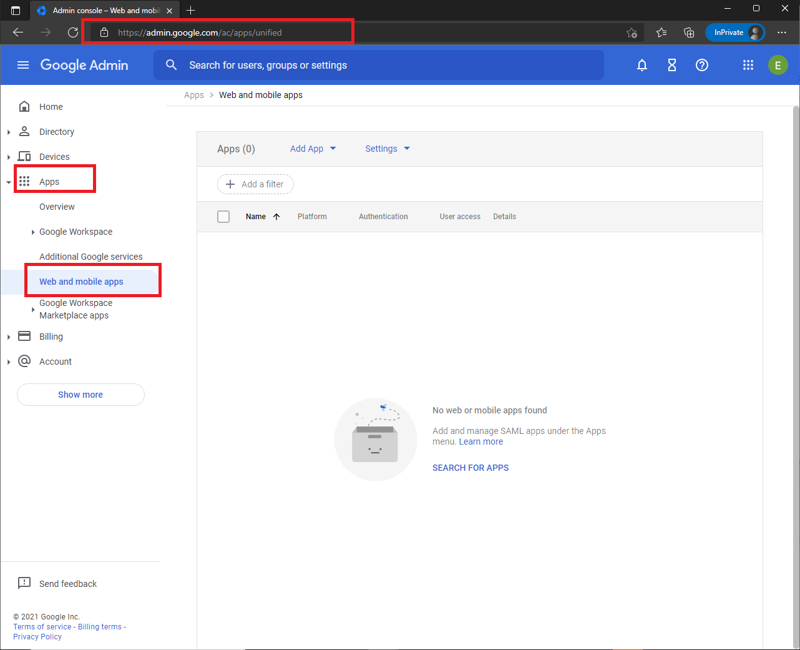The image size is (800, 650).
Task: Open the account avatar labeled E
Action: click(x=778, y=65)
